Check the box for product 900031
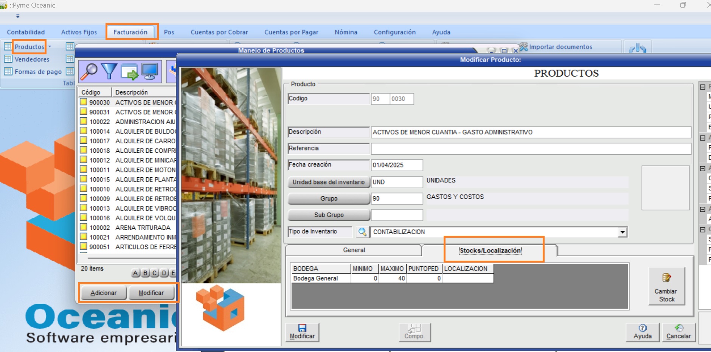 tap(84, 112)
